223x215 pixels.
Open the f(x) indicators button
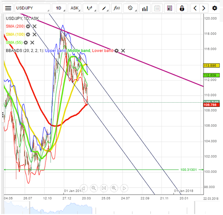pyautogui.click(x=116, y=8)
